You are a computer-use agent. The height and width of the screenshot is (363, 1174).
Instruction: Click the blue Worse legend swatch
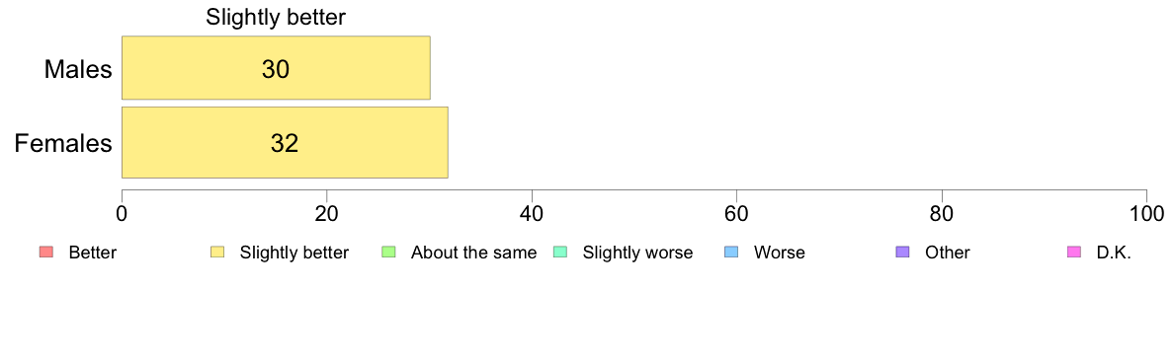(731, 252)
